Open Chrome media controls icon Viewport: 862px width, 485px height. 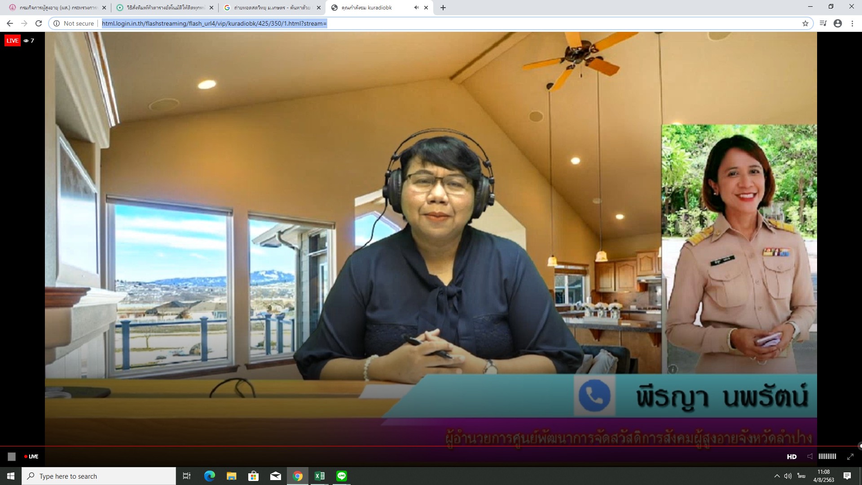pyautogui.click(x=823, y=23)
